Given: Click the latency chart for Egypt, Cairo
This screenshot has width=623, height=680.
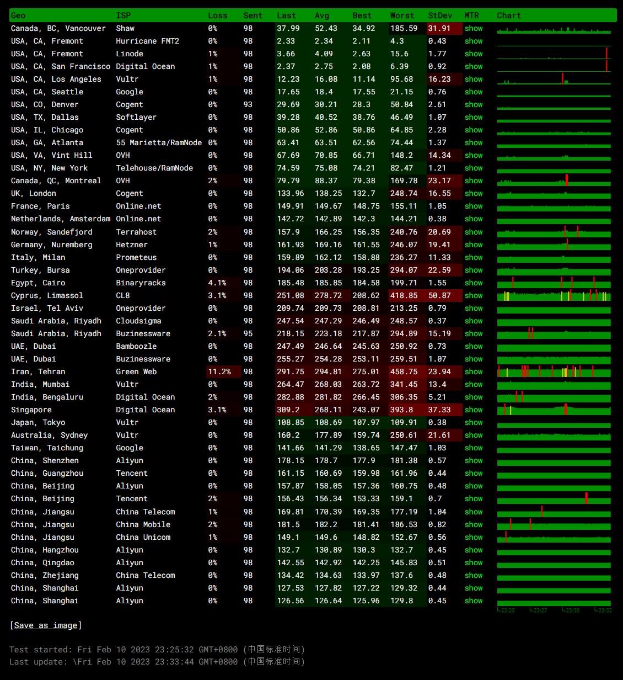Looking at the screenshot, I should [x=554, y=283].
